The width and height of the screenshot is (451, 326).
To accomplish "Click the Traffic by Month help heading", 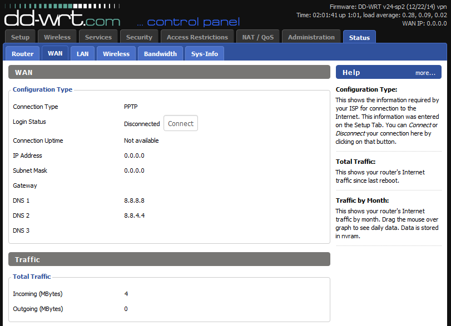I will pos(362,200).
